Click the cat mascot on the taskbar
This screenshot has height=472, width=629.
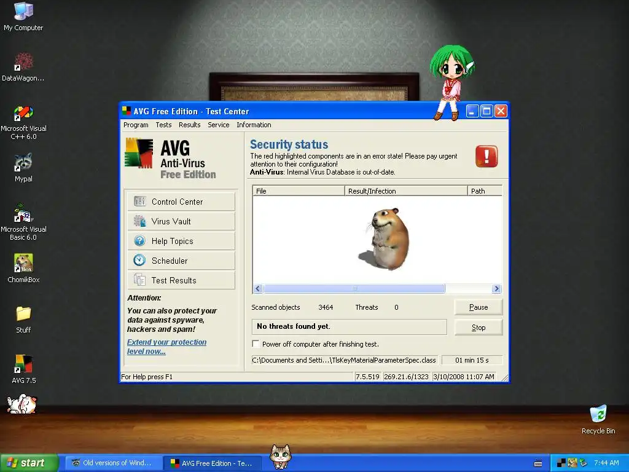pos(280,457)
